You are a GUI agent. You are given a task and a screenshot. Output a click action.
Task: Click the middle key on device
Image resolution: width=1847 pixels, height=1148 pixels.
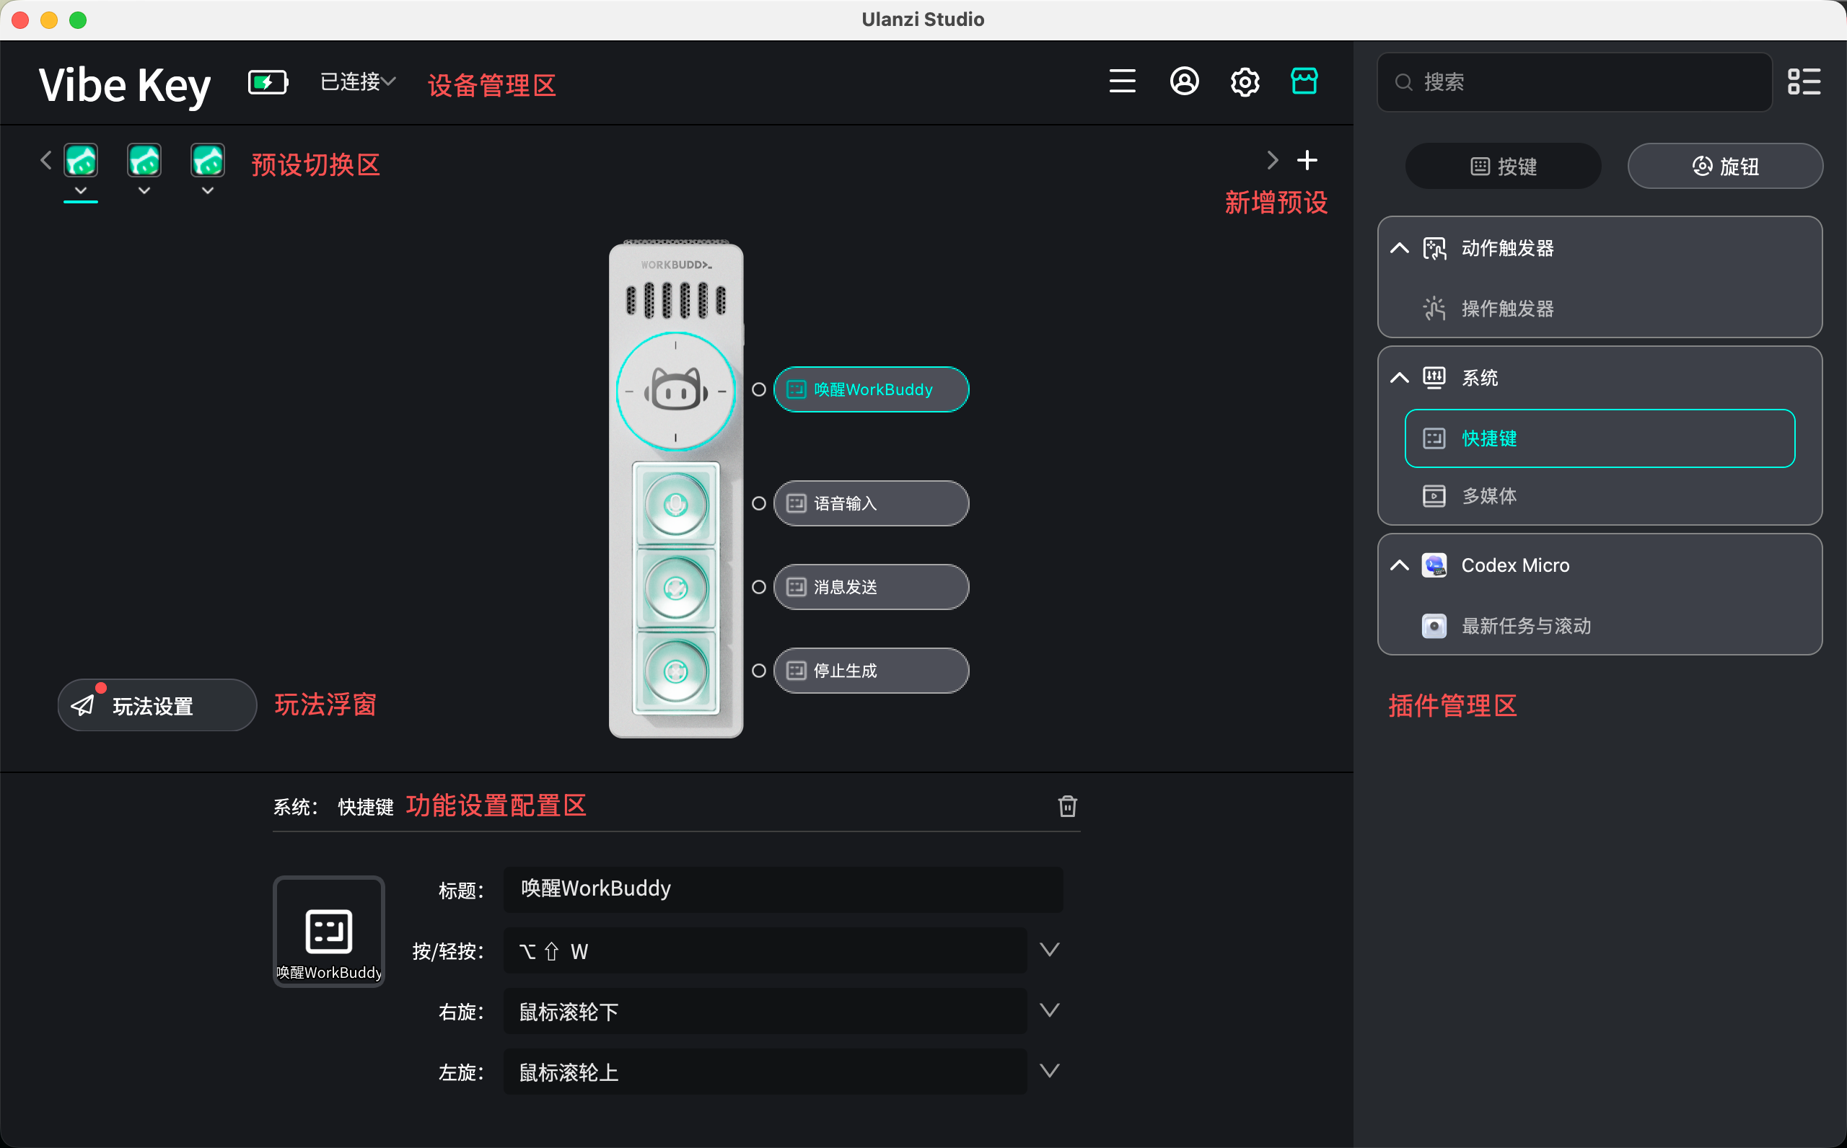(675, 588)
